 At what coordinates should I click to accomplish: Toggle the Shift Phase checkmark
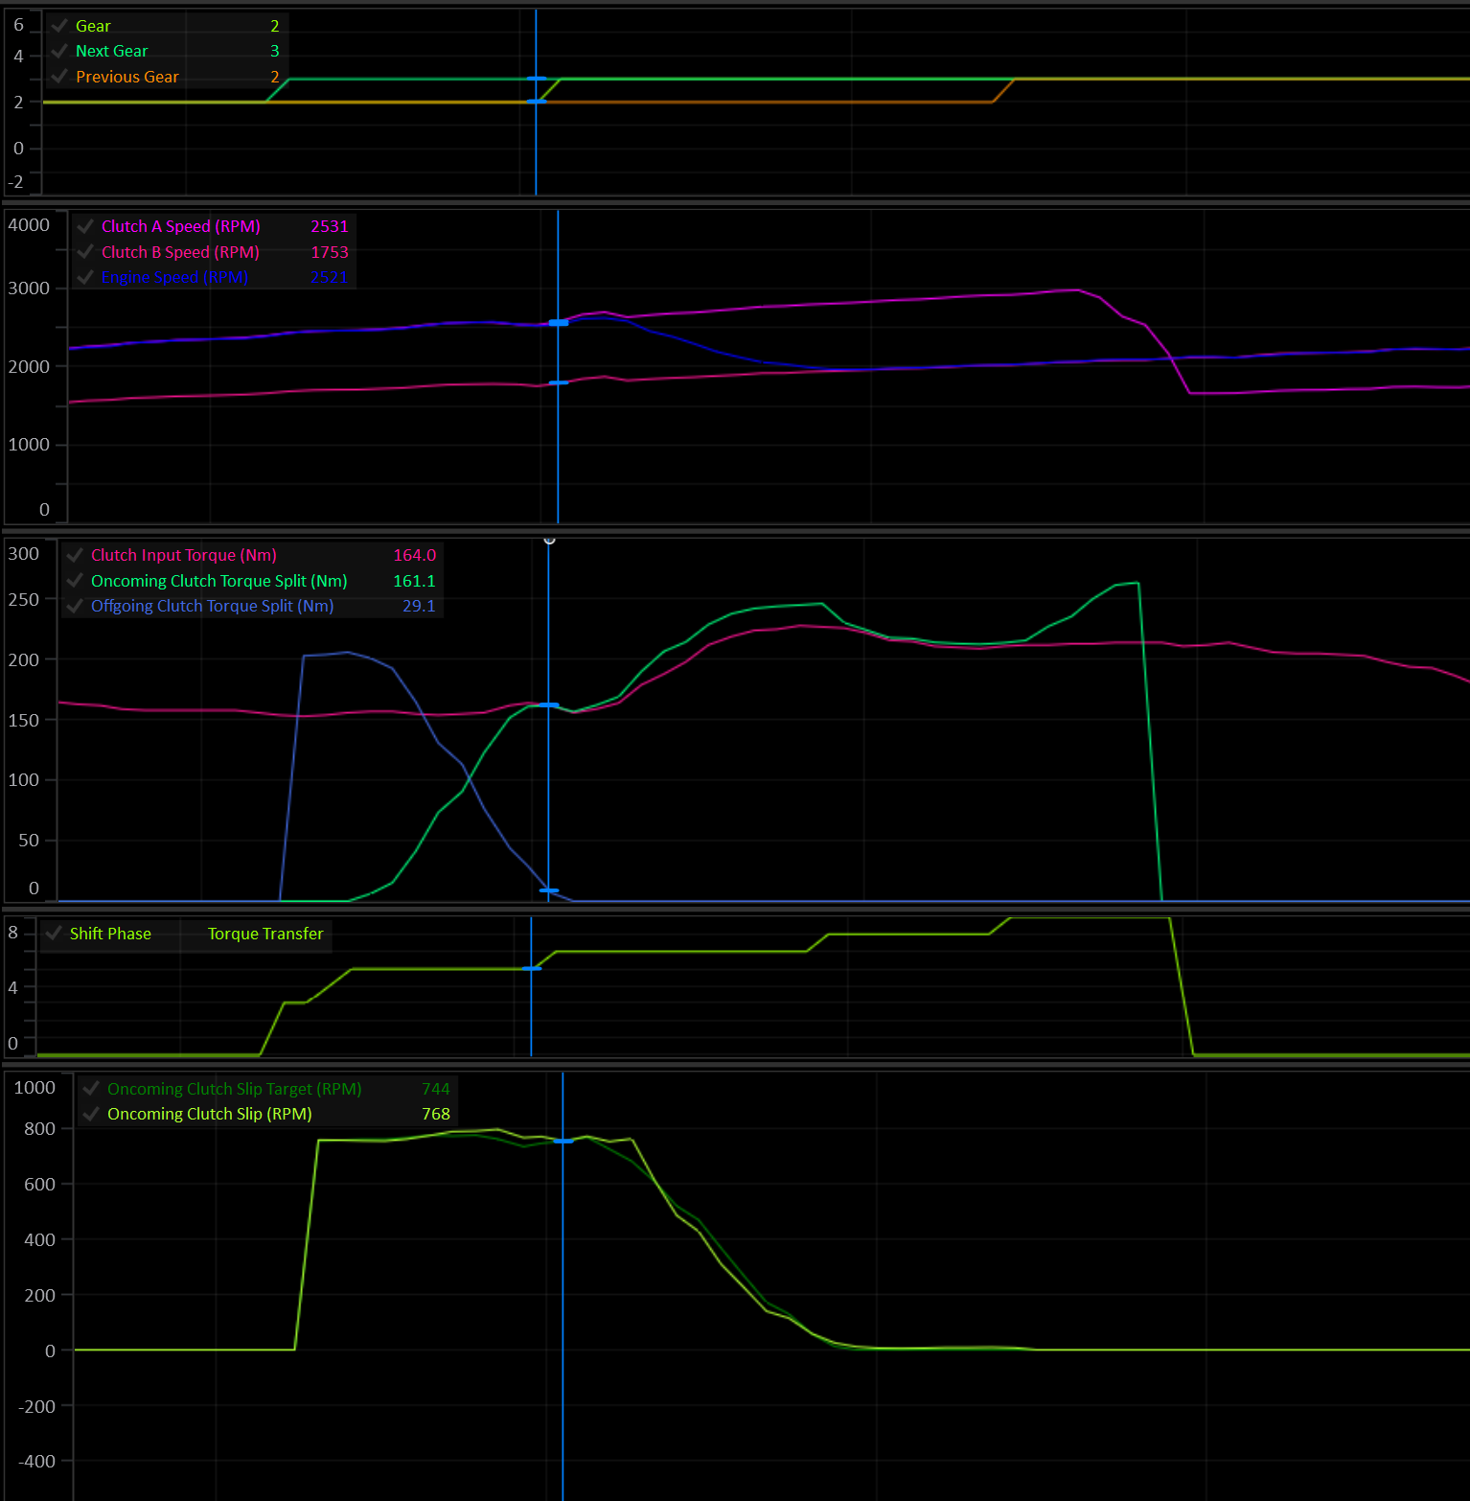(x=54, y=934)
